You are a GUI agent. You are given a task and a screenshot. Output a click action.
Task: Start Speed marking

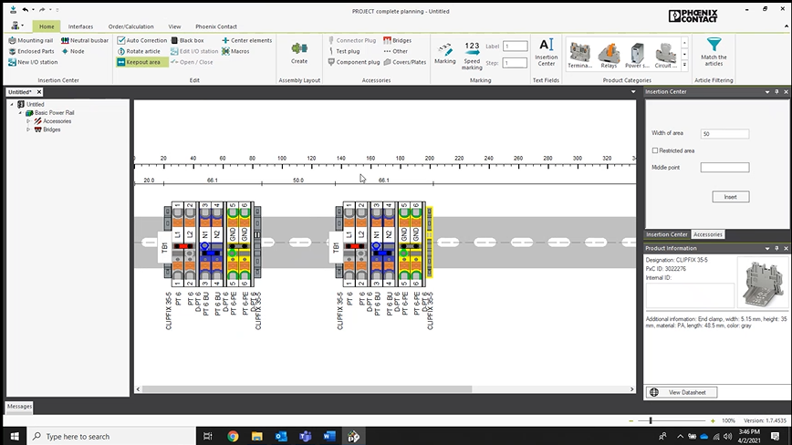(472, 56)
